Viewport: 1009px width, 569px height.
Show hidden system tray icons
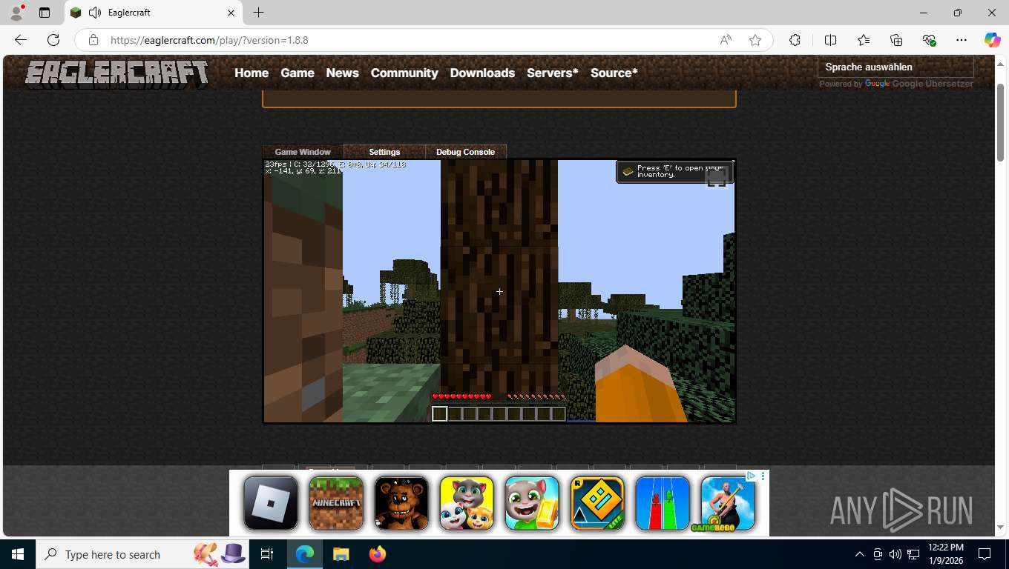[x=859, y=554]
